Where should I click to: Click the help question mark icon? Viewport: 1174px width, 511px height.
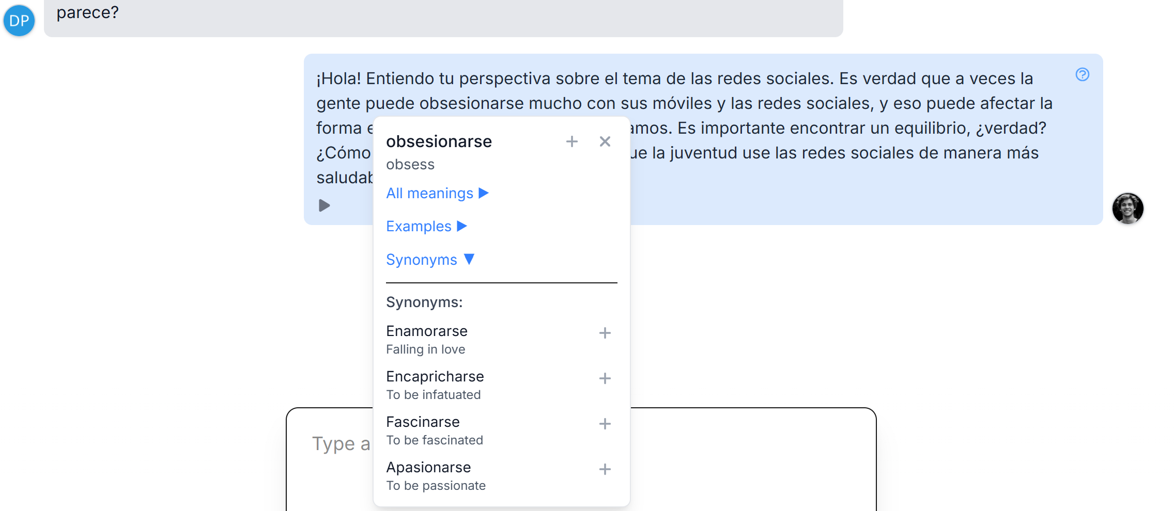(1082, 75)
